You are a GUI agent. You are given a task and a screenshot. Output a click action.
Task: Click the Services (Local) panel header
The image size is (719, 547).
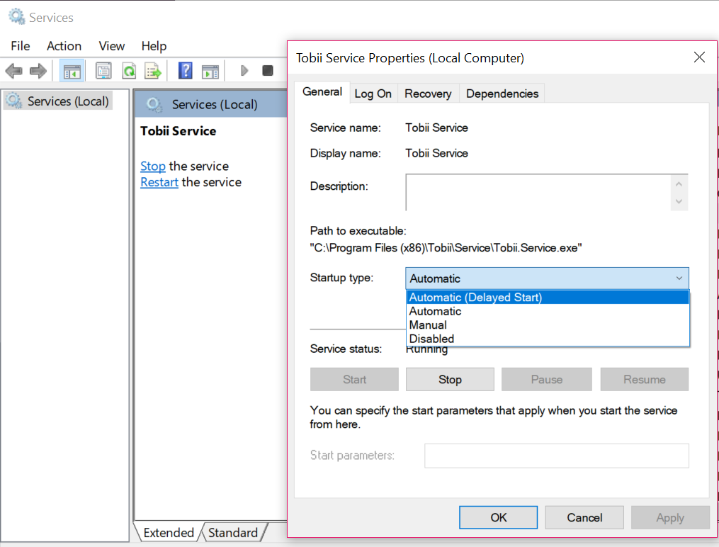pyautogui.click(x=211, y=104)
